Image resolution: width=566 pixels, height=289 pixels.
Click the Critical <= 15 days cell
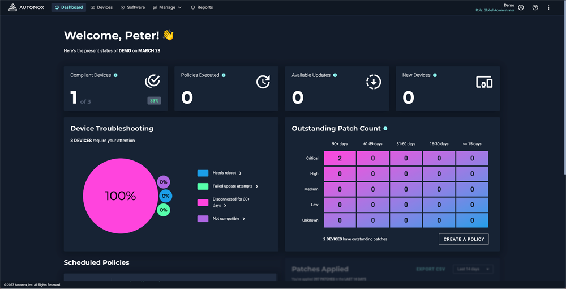pos(472,158)
